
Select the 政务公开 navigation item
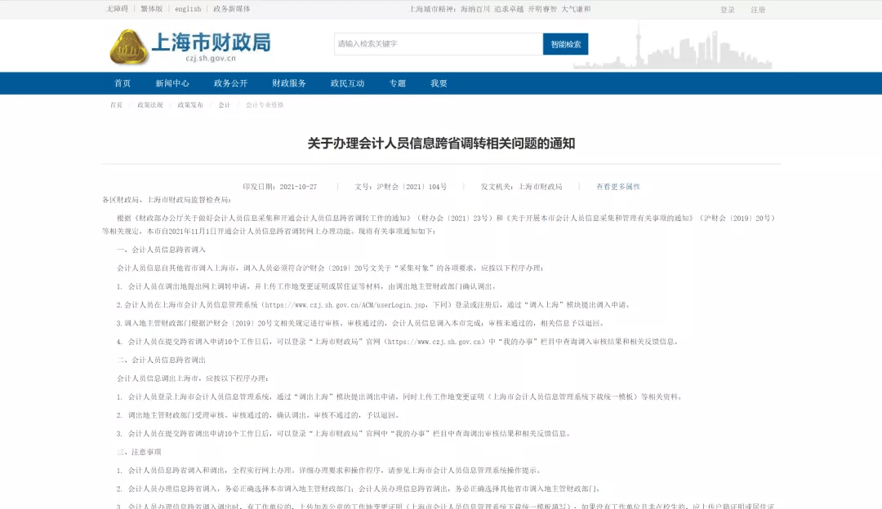point(230,83)
